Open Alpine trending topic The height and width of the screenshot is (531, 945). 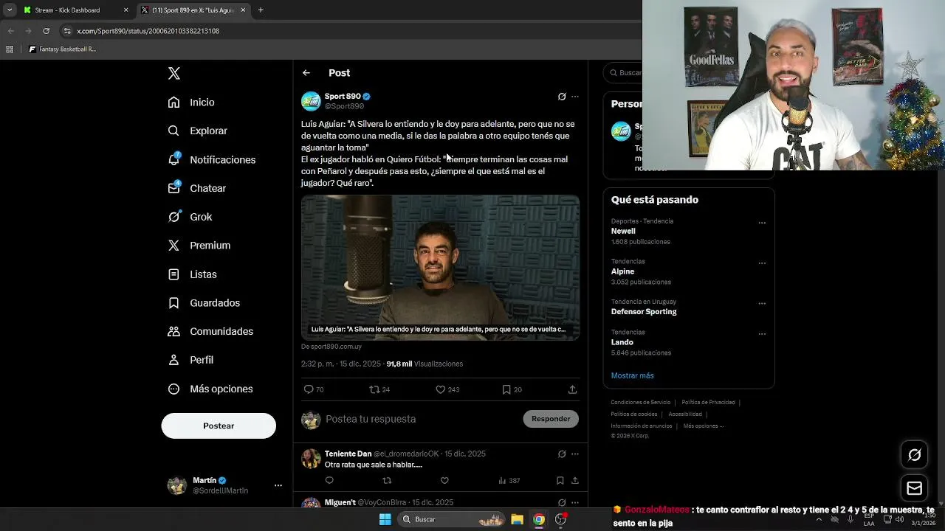tap(622, 271)
